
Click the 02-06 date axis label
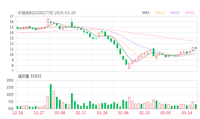click(x=123, y=113)
